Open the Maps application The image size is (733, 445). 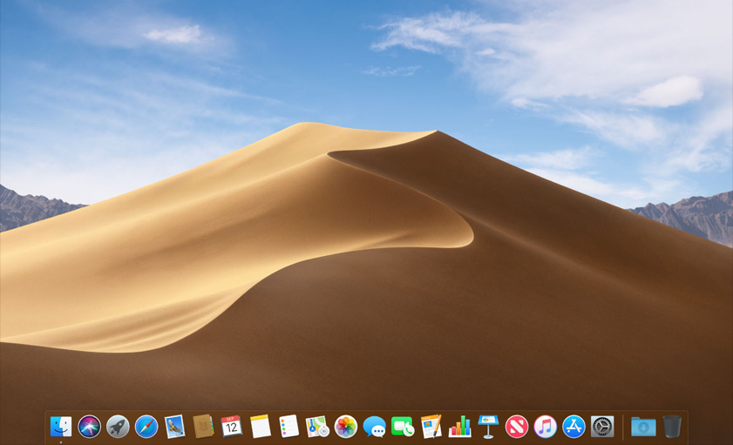[317, 426]
